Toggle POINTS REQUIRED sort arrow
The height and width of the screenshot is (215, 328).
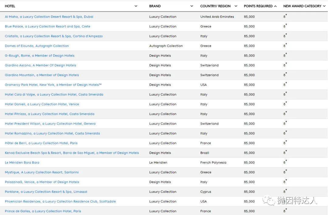[x=275, y=6]
